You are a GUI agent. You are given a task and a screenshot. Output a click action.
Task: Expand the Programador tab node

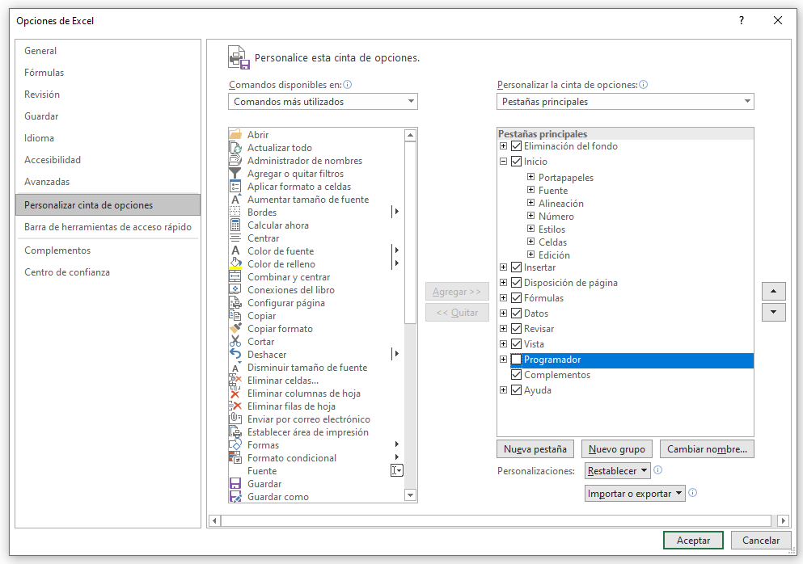(504, 360)
